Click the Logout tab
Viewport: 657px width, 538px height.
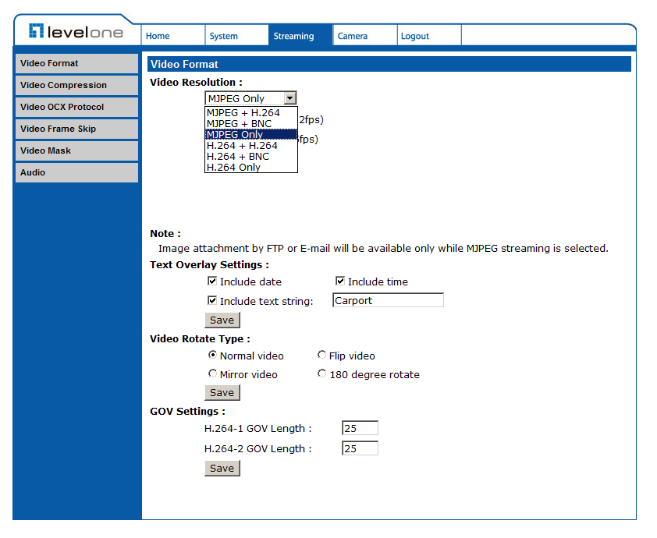[x=429, y=36]
